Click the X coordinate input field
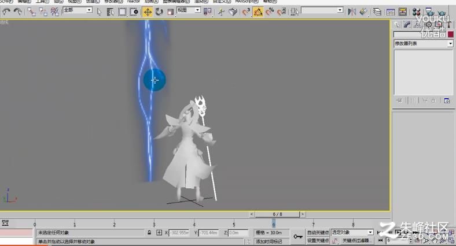This screenshot has width=456, height=246. (x=179, y=233)
